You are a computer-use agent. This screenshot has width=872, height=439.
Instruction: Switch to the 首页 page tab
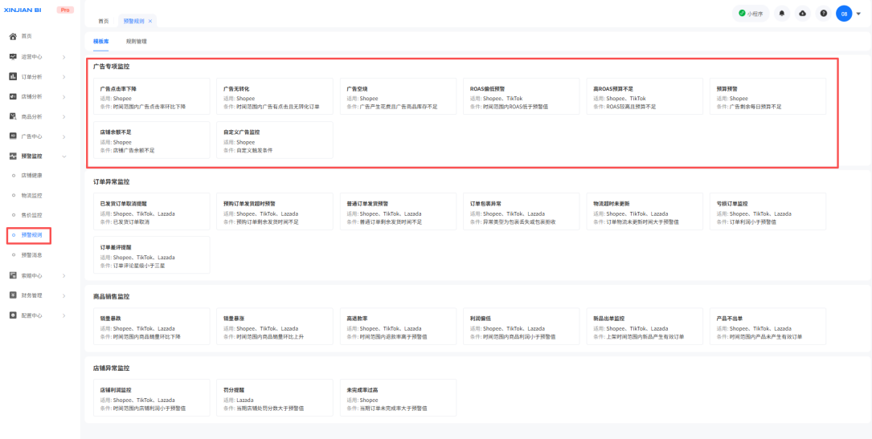tap(104, 20)
